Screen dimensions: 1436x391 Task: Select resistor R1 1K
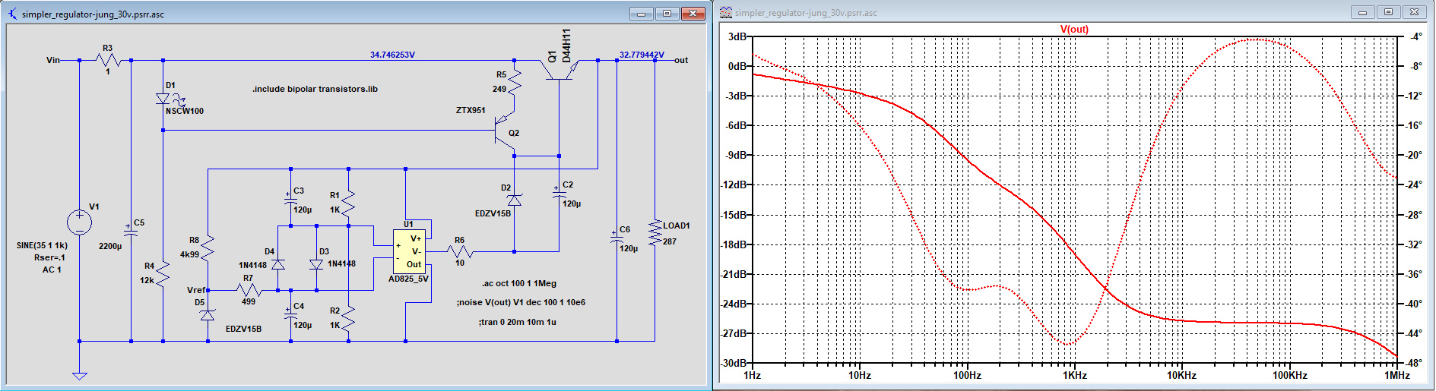click(x=348, y=202)
